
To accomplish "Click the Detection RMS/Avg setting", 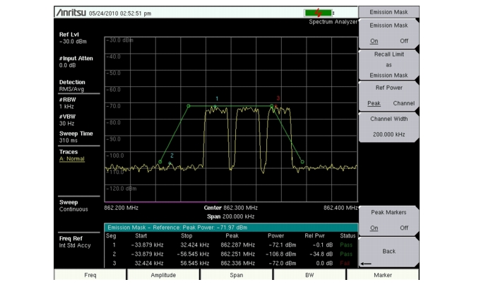I will click(x=72, y=86).
